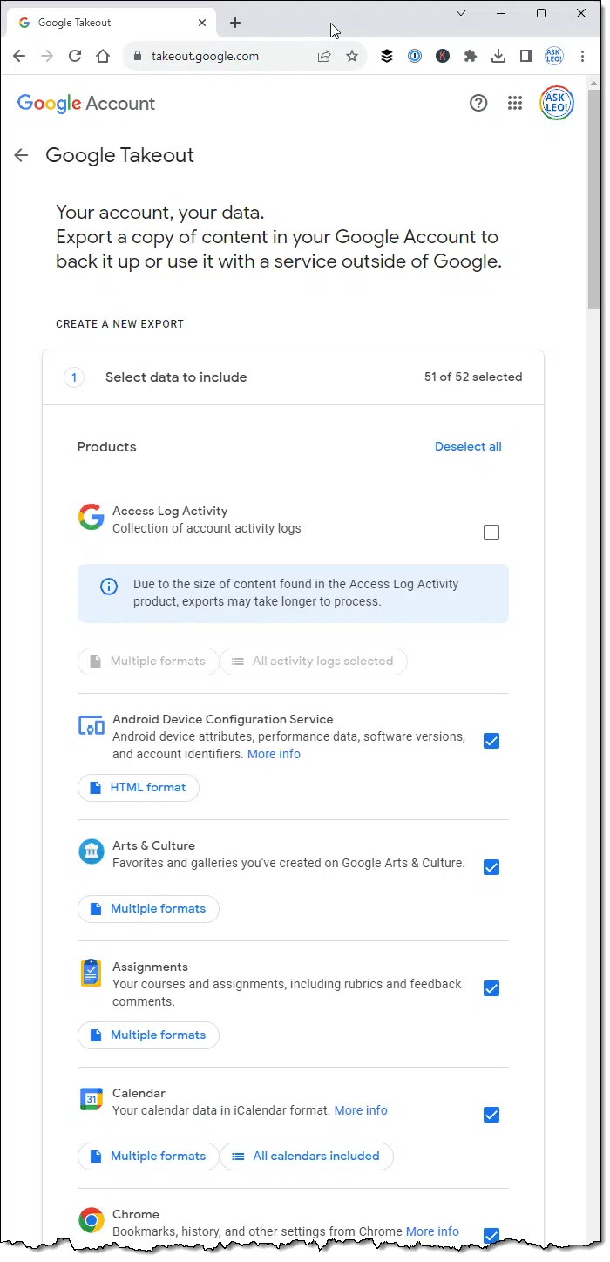Uncheck the Arts & Culture checkbox
The width and height of the screenshot is (610, 1262).
click(x=491, y=867)
